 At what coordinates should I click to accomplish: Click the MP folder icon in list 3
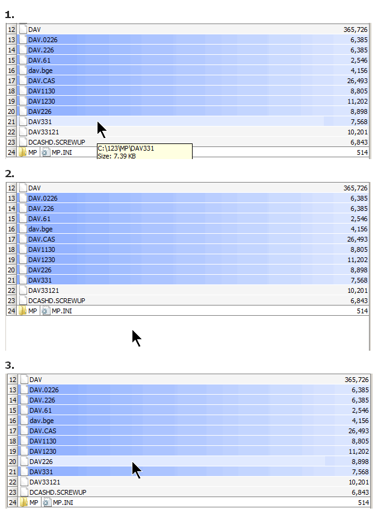23,503
